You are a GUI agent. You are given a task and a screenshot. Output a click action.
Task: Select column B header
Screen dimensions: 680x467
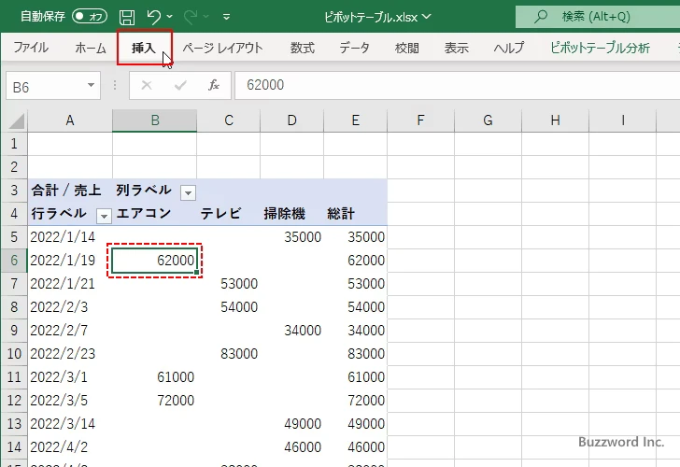point(155,120)
